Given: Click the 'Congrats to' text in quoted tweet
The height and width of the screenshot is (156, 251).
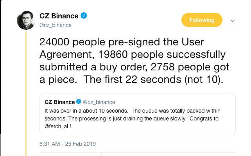Looking at the screenshot, I should pos(204,118).
